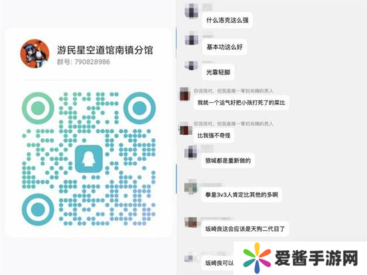Screen dimensions: 367x275
Task: Select message 我就一个运气好把小孩打死了的菜比
Action: point(241,103)
